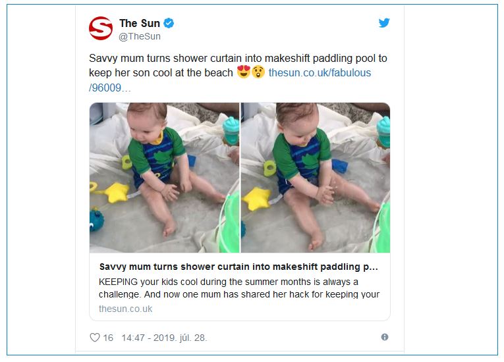The width and height of the screenshot is (504, 362).
Task: Like the tweet with heart icon
Action: (x=94, y=338)
